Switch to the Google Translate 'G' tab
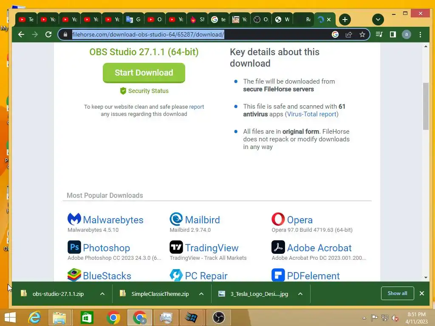 pyautogui.click(x=134, y=20)
